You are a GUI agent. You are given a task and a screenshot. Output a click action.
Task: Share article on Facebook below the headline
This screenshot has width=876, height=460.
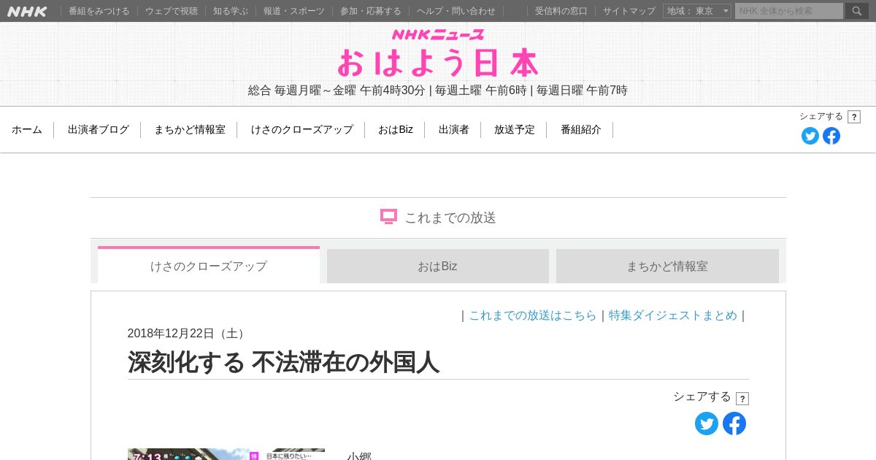click(734, 423)
